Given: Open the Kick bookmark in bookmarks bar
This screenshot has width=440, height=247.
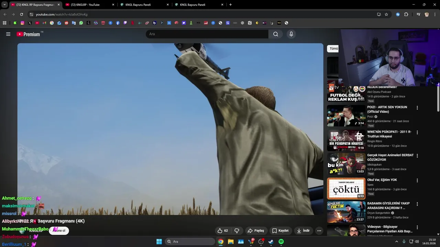Looking at the screenshot, I should 15,23.
